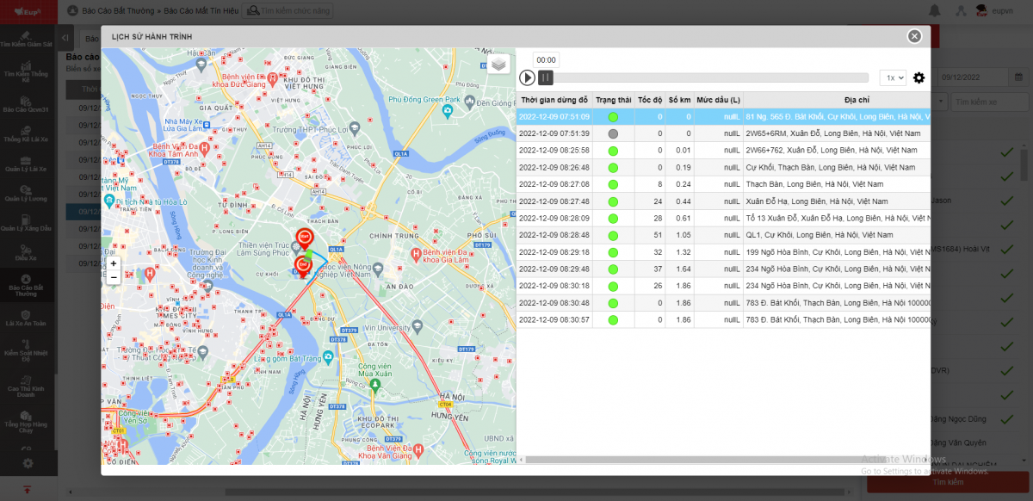
Task: Select row 2022-12-09 07:51:39
Action: tap(724, 134)
